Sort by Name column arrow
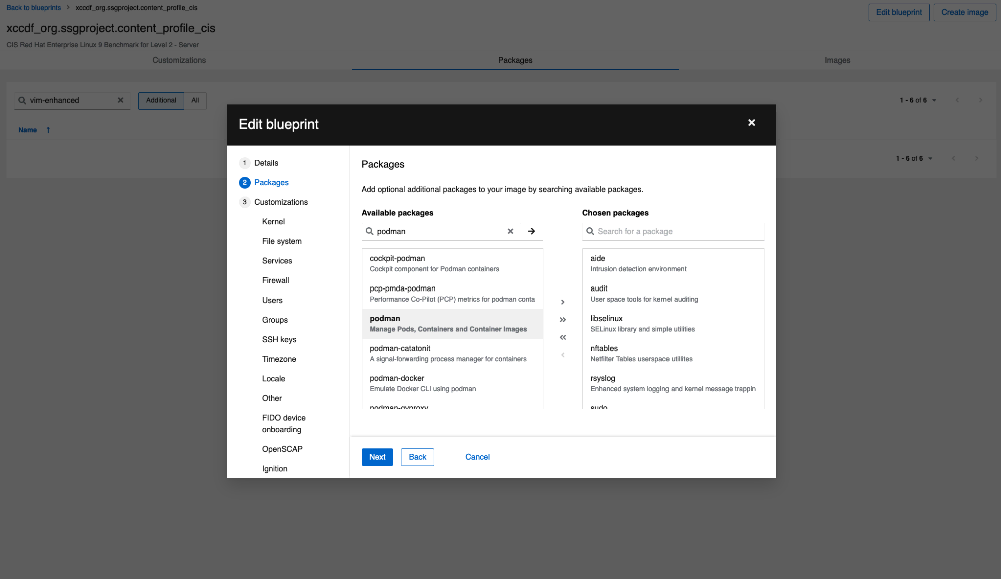The image size is (1001, 579). (48, 130)
